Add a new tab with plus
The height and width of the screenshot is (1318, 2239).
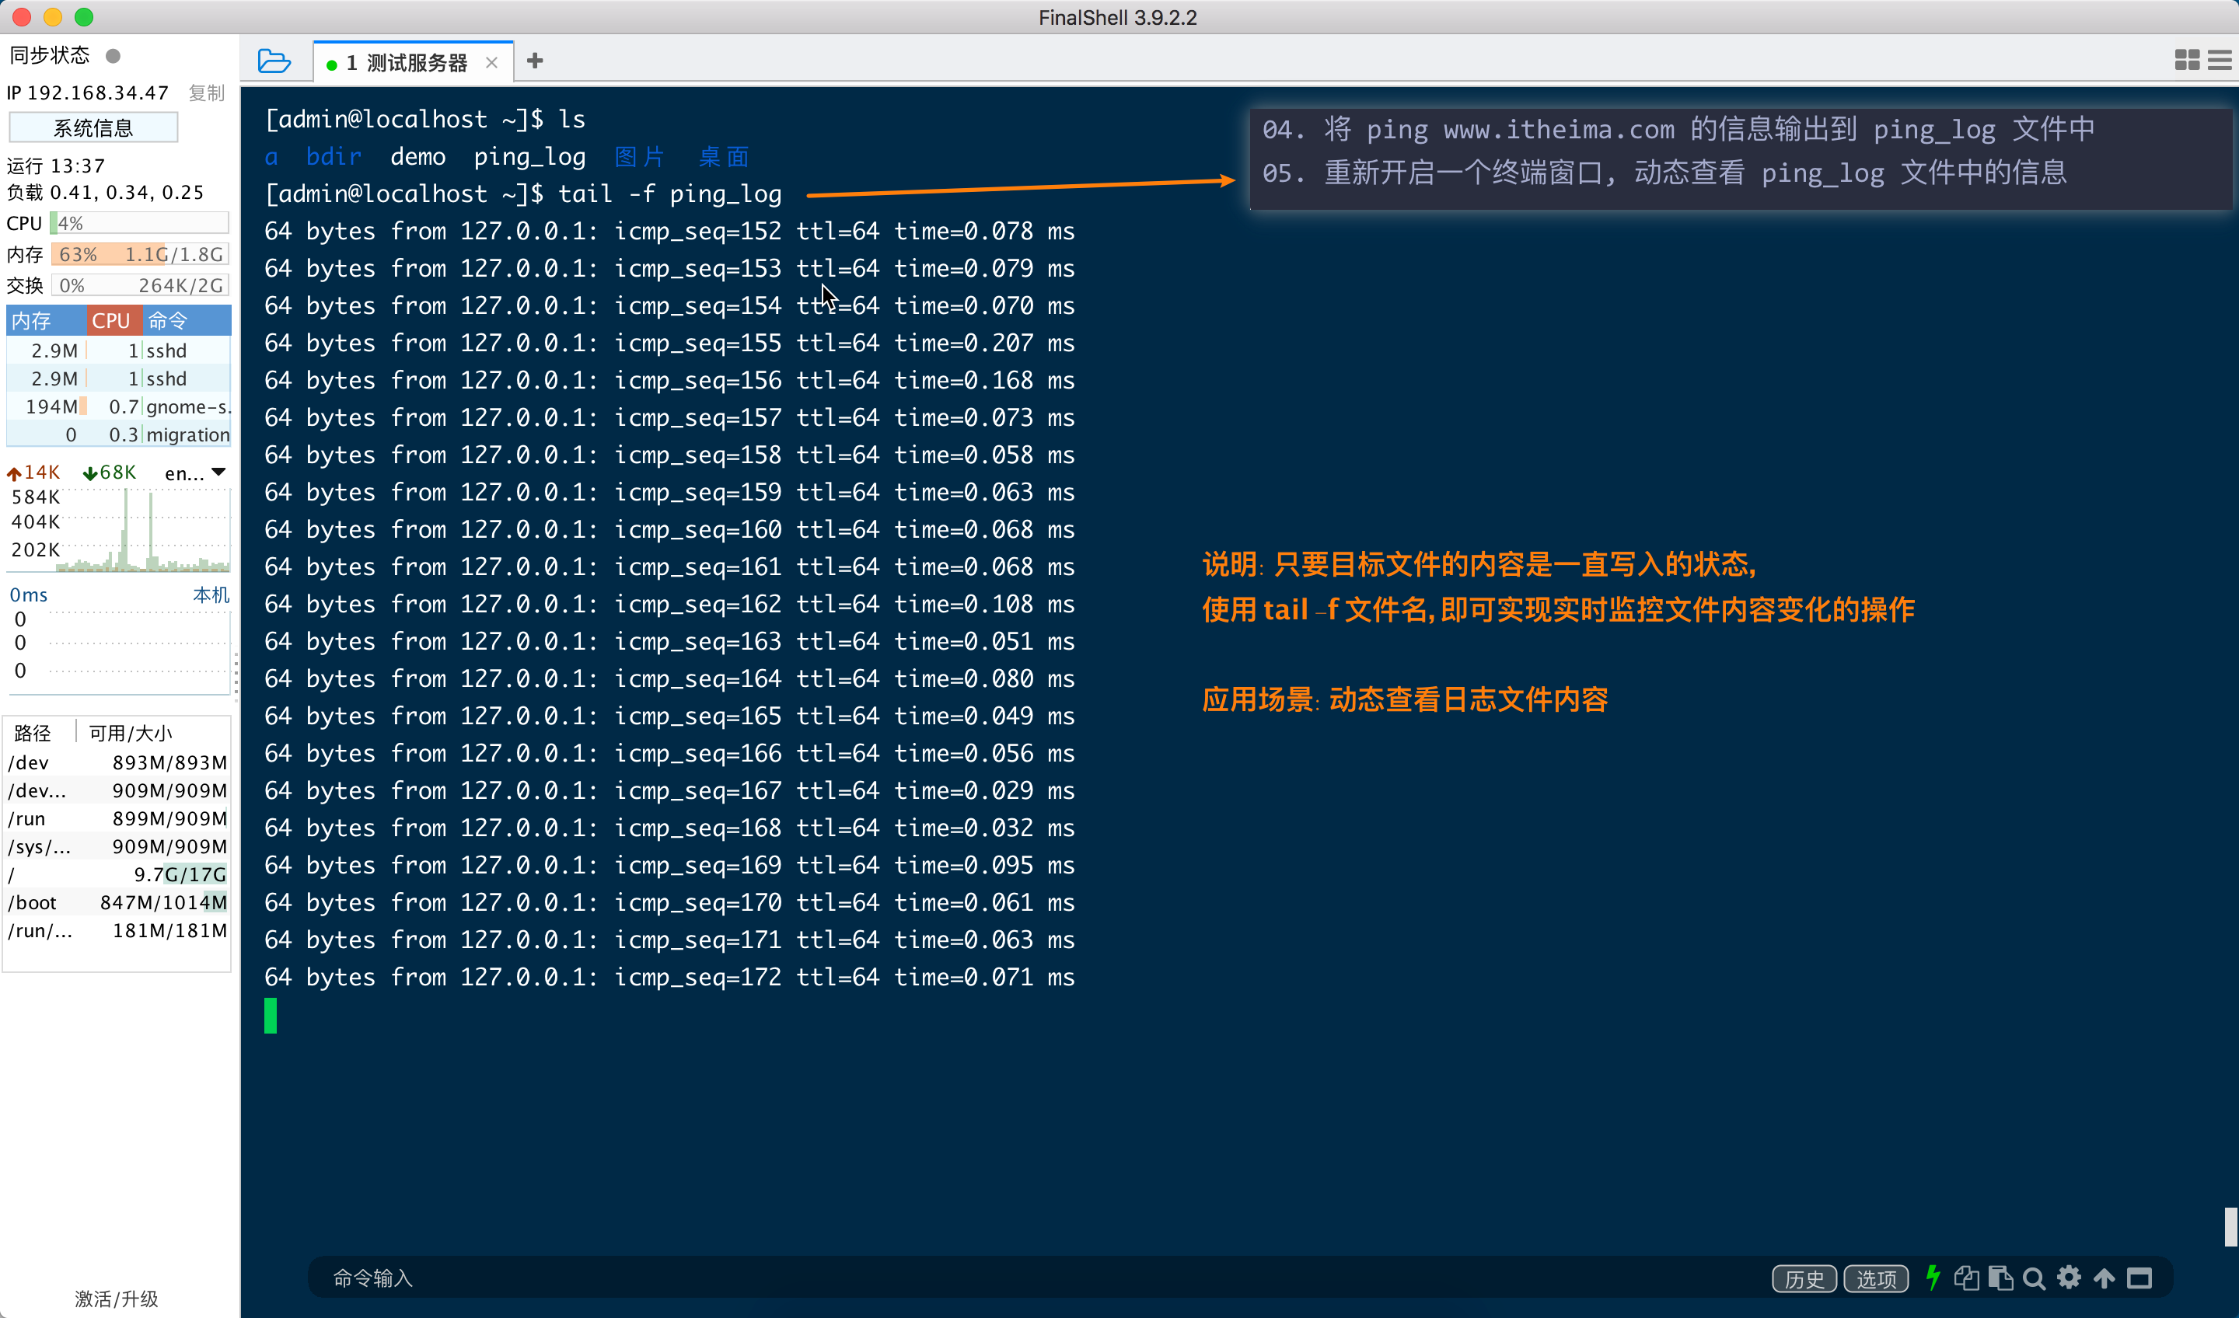point(535,61)
